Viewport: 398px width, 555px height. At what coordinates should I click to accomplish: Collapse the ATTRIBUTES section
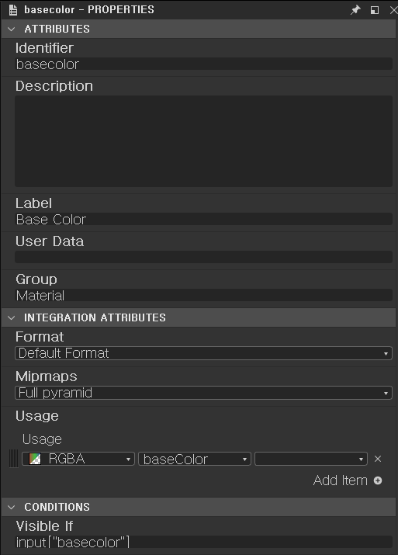[12, 29]
